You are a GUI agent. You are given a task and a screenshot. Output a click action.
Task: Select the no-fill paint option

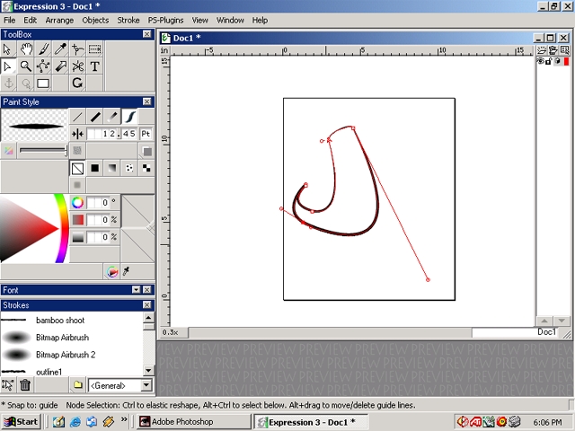(77, 168)
